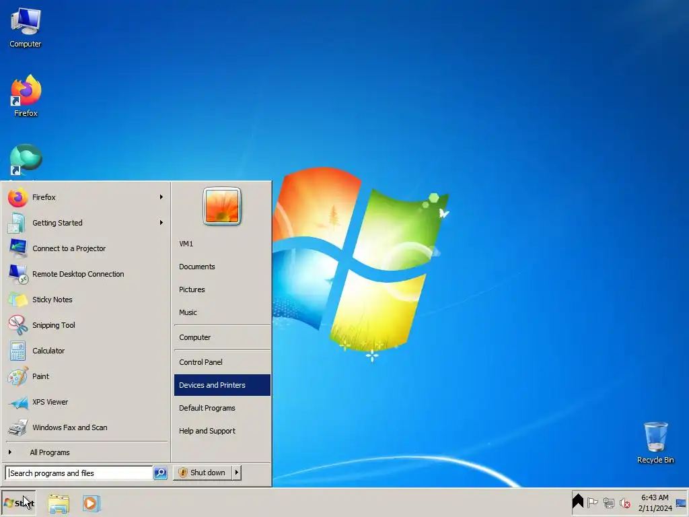Launch Windows Media Player from the taskbar
689x517 pixels.
[x=92, y=504]
